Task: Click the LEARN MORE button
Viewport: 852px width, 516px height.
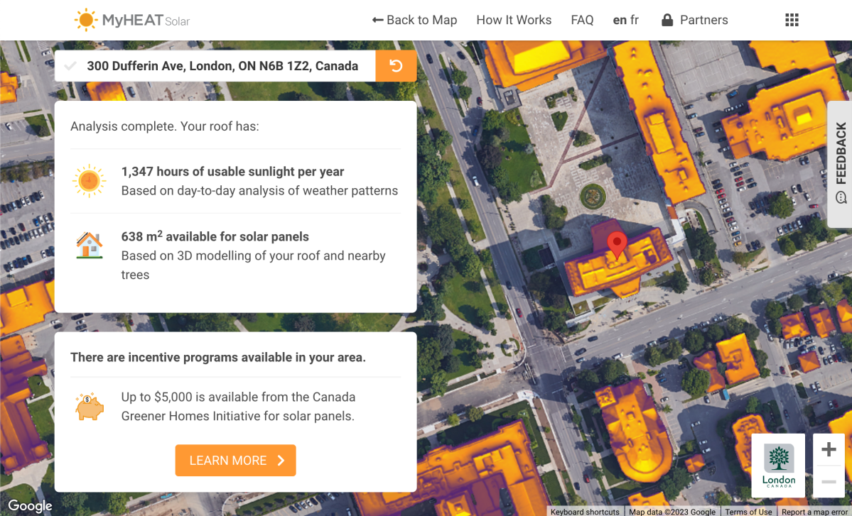Action: pos(235,460)
